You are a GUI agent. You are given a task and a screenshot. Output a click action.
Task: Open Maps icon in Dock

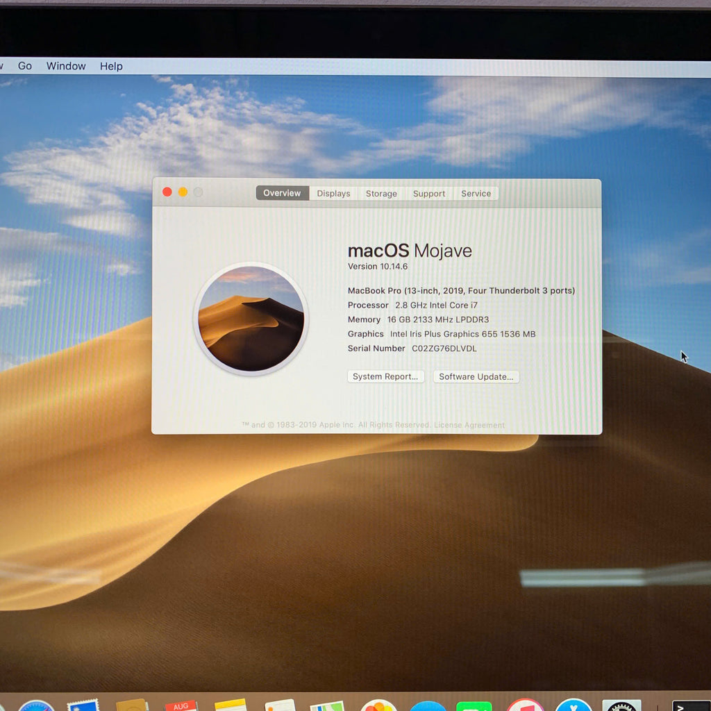[x=327, y=706]
